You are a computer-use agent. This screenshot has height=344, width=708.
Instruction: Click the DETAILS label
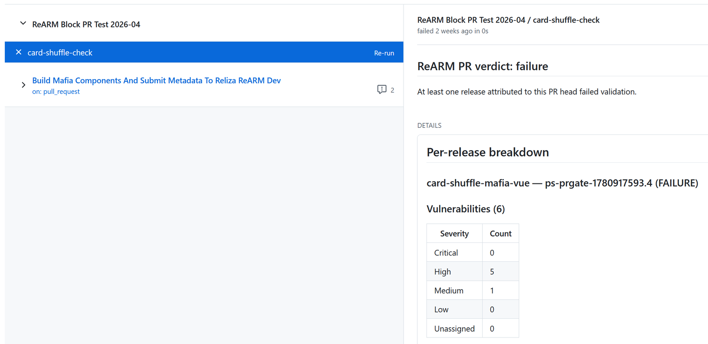click(429, 126)
